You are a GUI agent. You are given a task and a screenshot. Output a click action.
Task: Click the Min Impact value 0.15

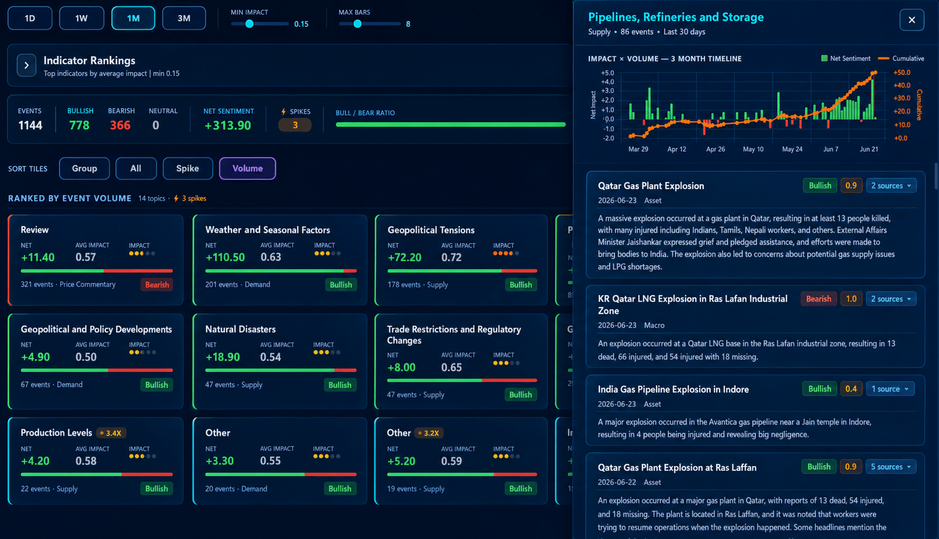(x=301, y=24)
